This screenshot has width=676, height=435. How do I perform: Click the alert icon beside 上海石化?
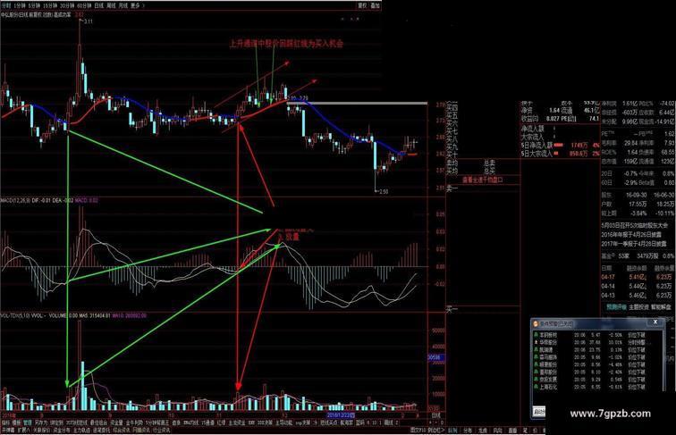pos(536,387)
